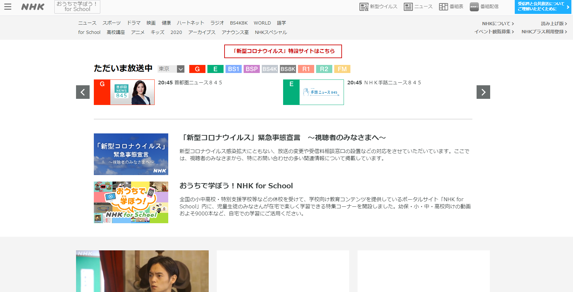Click the おうちで学ぼう for School header button
This screenshot has height=292, width=573.
point(77,6)
